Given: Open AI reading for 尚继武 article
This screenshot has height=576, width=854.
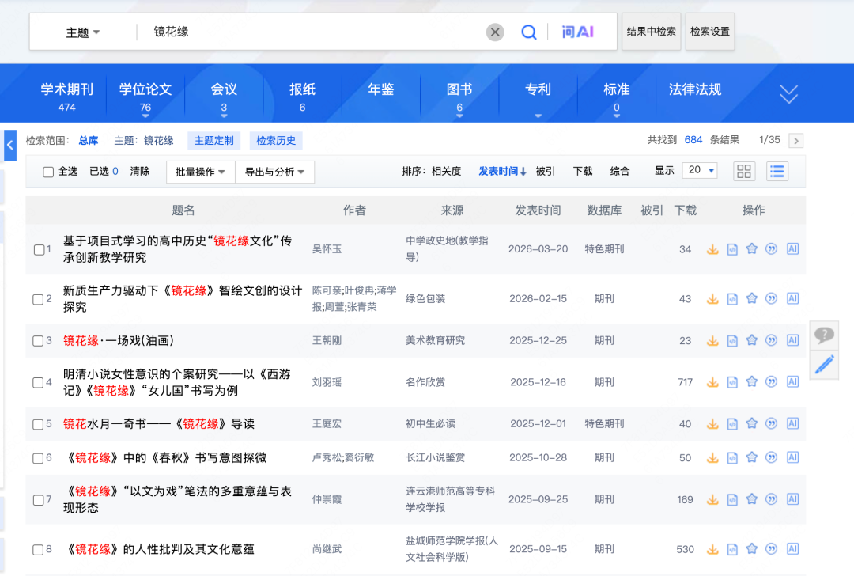Looking at the screenshot, I should [x=792, y=549].
